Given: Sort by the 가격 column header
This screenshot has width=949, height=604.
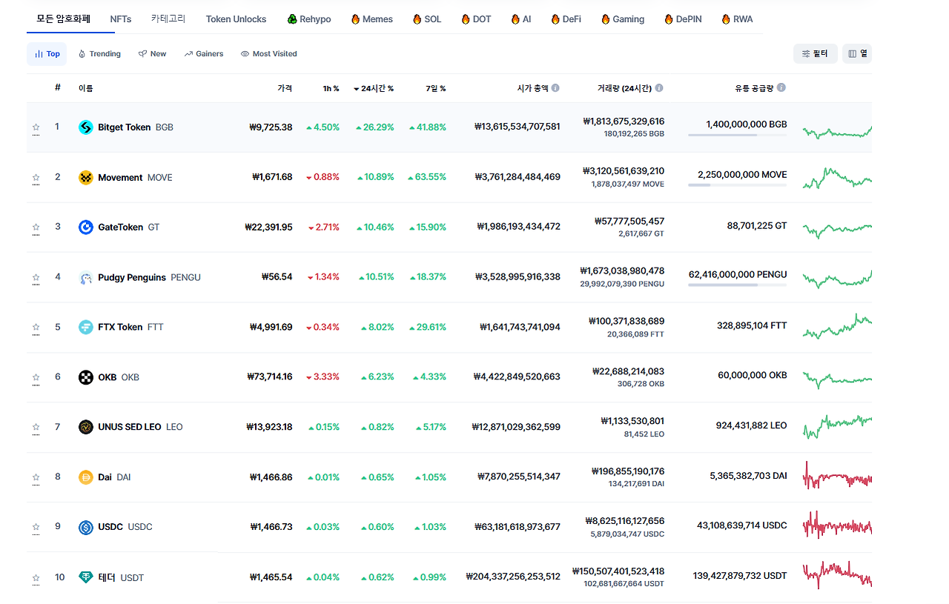Looking at the screenshot, I should [285, 88].
